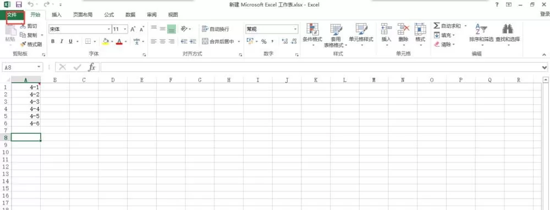Toggle underline formatting
This screenshot has height=210, width=550.
click(x=70, y=41)
